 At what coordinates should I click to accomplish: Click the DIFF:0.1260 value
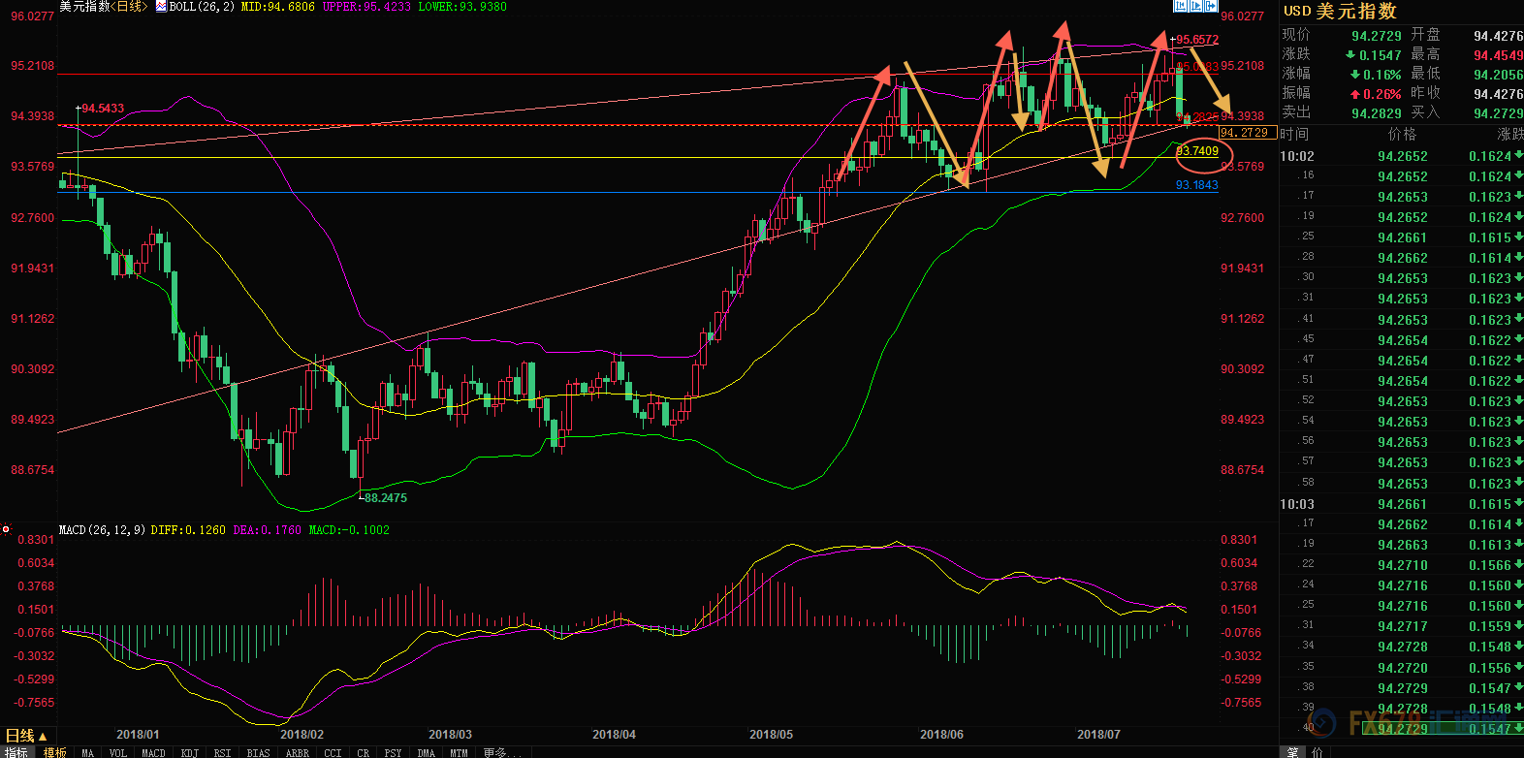tap(188, 530)
